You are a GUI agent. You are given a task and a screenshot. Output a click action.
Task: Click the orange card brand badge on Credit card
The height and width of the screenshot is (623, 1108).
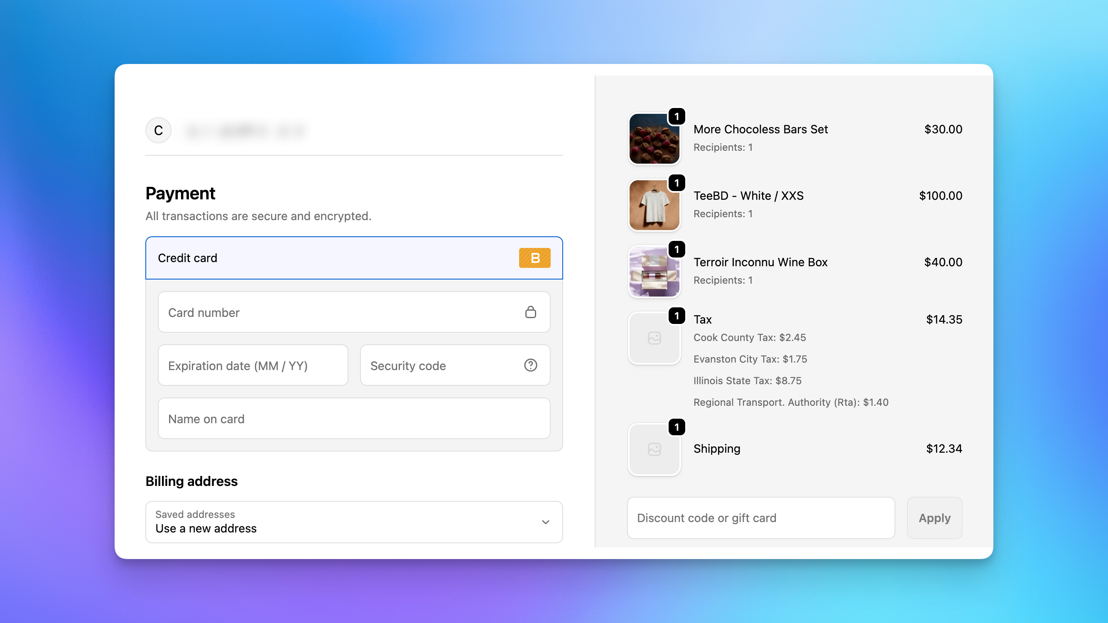pos(534,258)
